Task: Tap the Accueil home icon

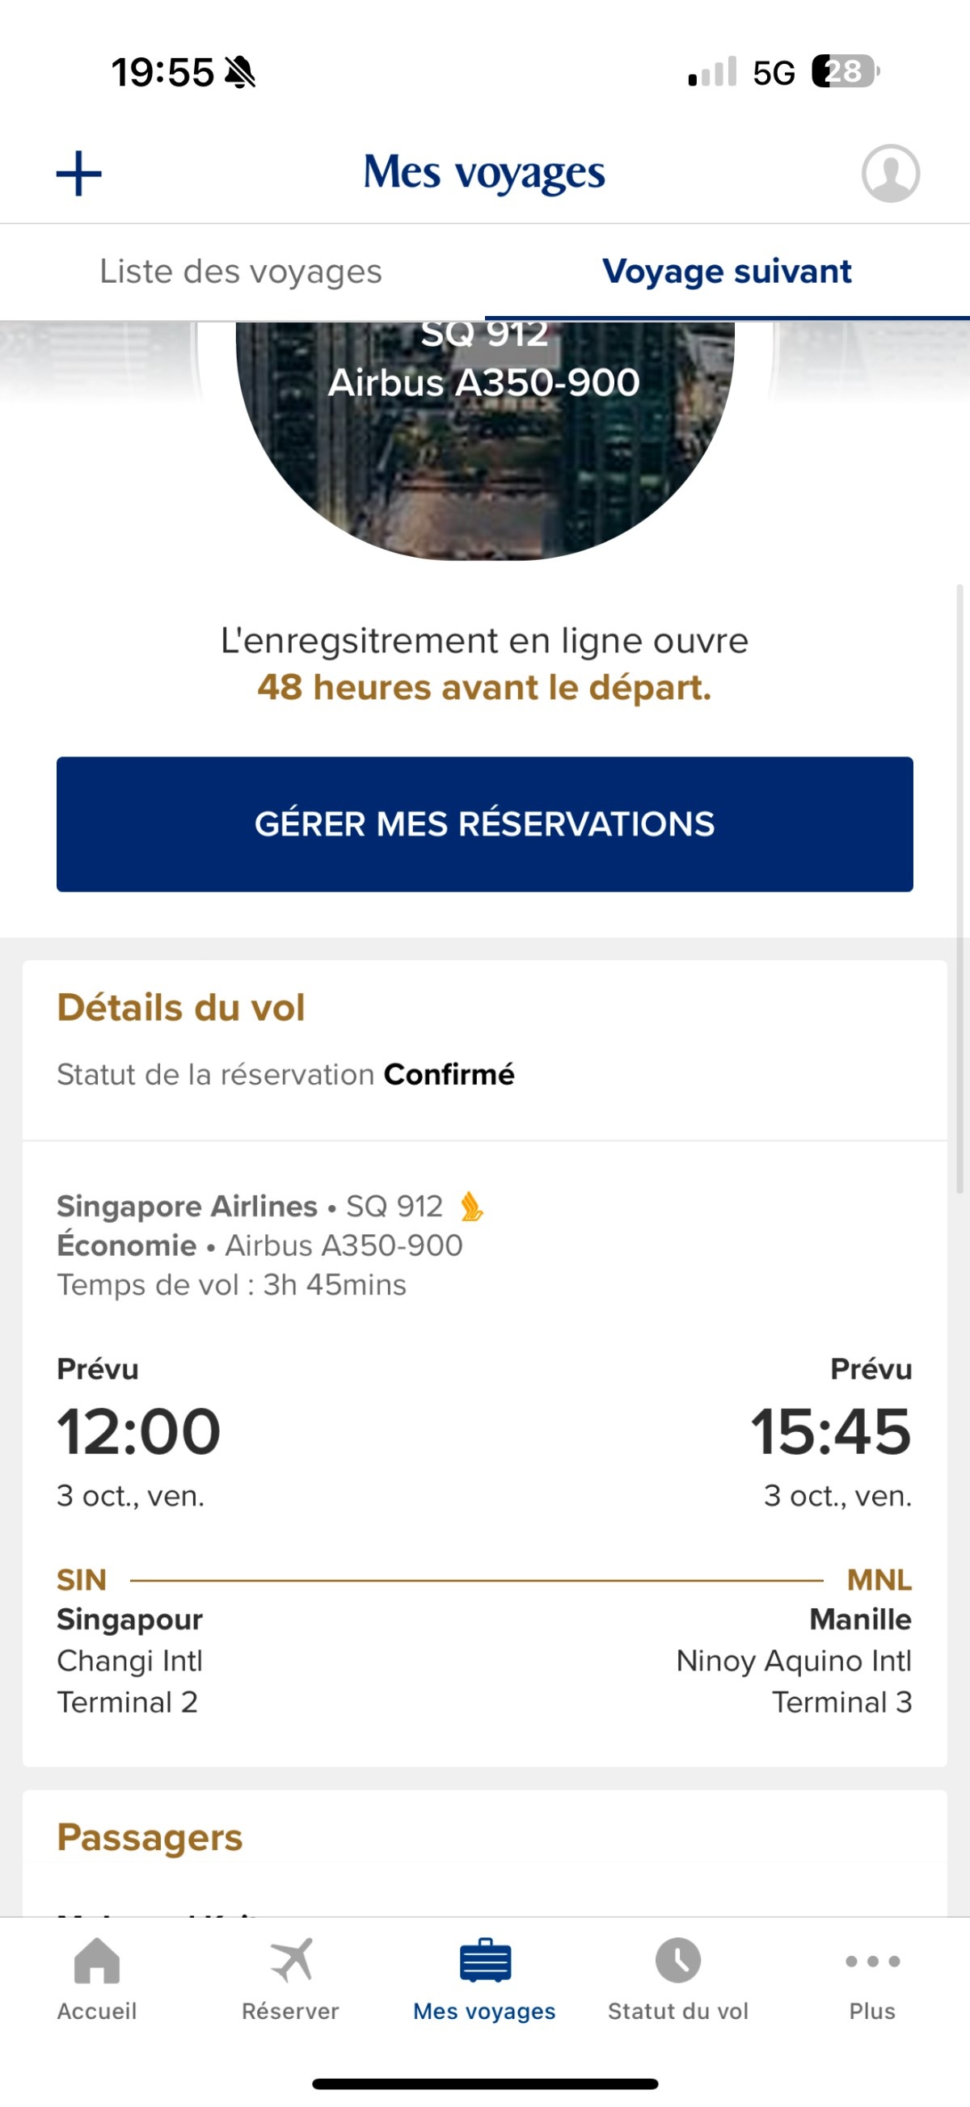Action: (x=96, y=1962)
